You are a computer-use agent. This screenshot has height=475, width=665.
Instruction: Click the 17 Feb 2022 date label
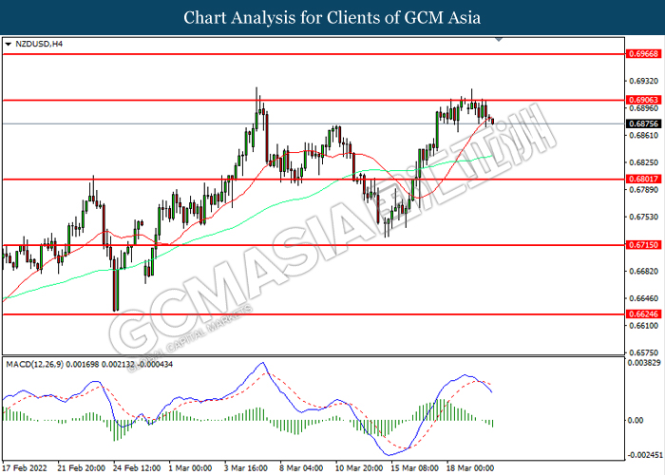pos(24,468)
